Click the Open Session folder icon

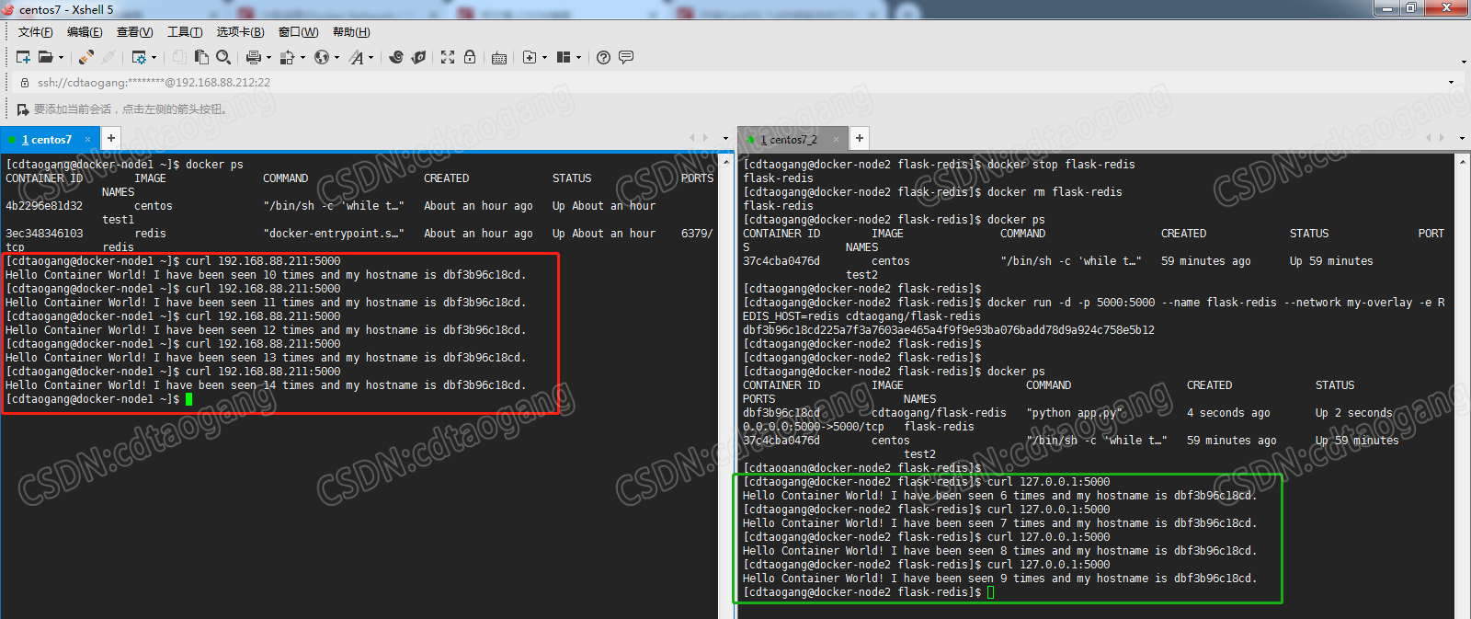[45, 57]
